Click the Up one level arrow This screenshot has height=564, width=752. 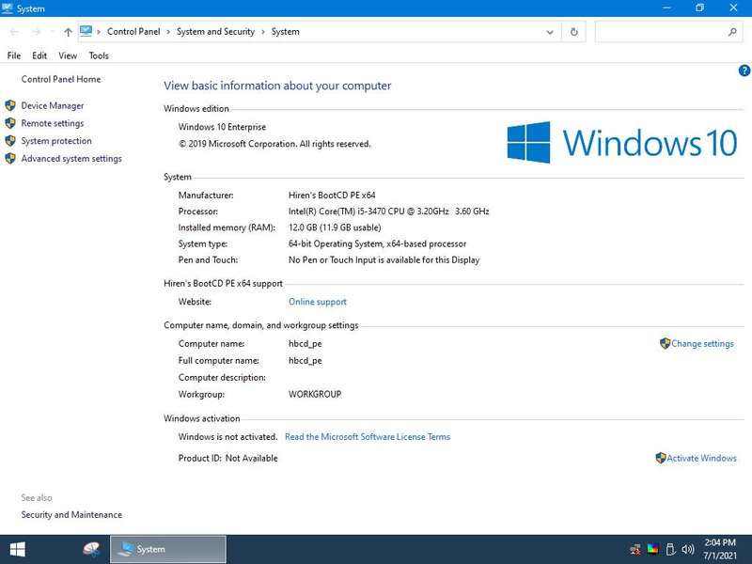pyautogui.click(x=68, y=32)
